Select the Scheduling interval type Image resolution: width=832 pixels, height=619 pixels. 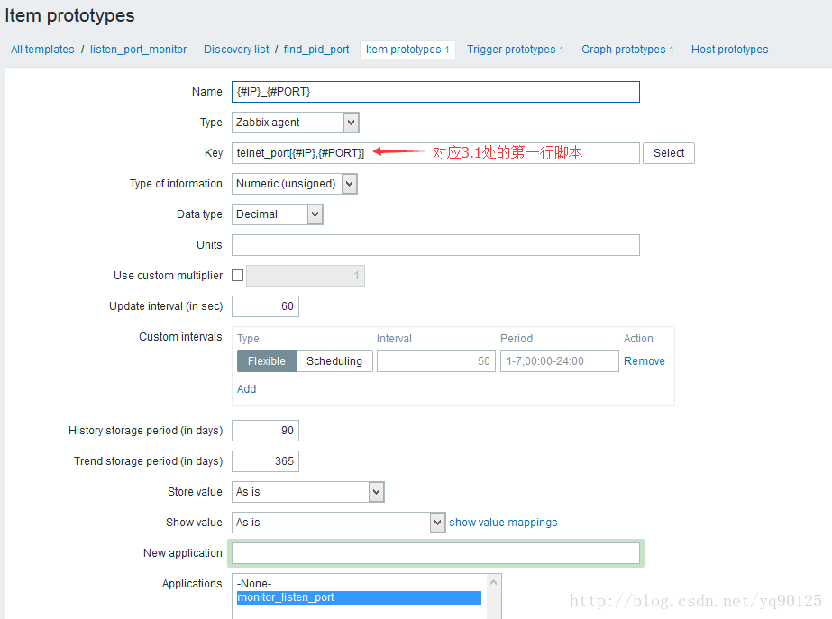pyautogui.click(x=334, y=361)
